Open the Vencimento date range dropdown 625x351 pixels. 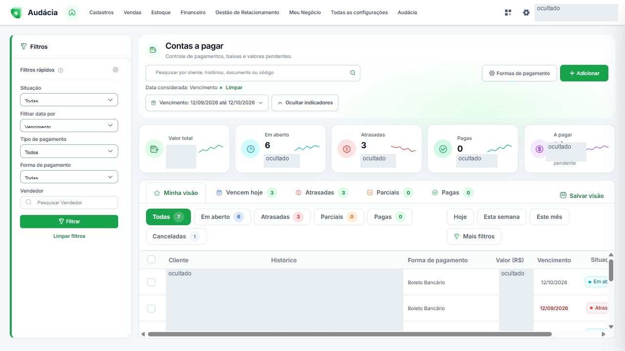click(207, 103)
